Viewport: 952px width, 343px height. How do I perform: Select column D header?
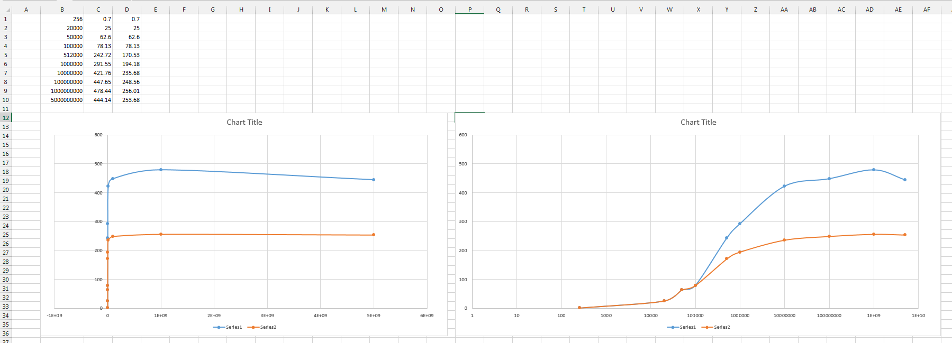click(x=127, y=10)
